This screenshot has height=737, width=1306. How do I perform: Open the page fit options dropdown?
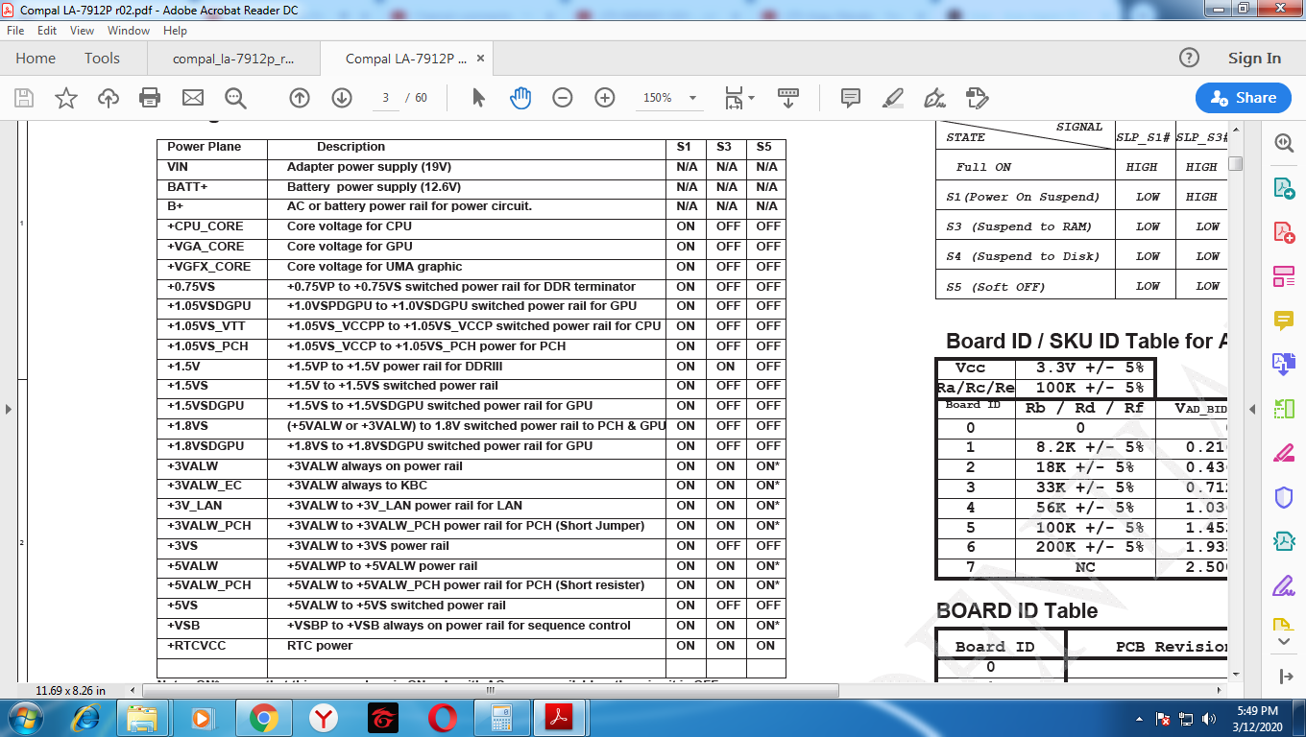pos(739,98)
